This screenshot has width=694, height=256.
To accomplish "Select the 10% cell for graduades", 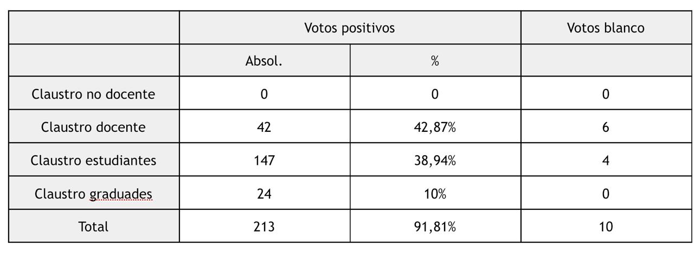I will pos(435,194).
